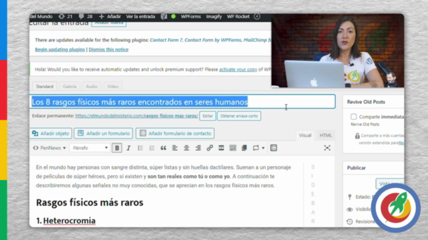The image size is (428, 240).
Task: Apply blockquote formatting
Action: pos(163,148)
